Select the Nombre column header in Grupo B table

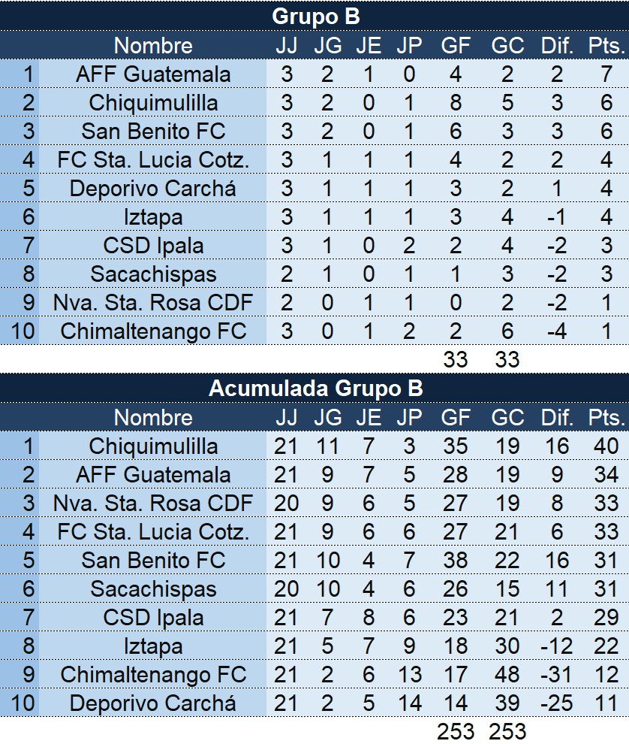click(x=153, y=45)
